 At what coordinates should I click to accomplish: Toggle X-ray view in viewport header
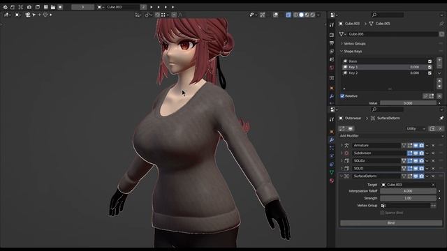coord(288,15)
